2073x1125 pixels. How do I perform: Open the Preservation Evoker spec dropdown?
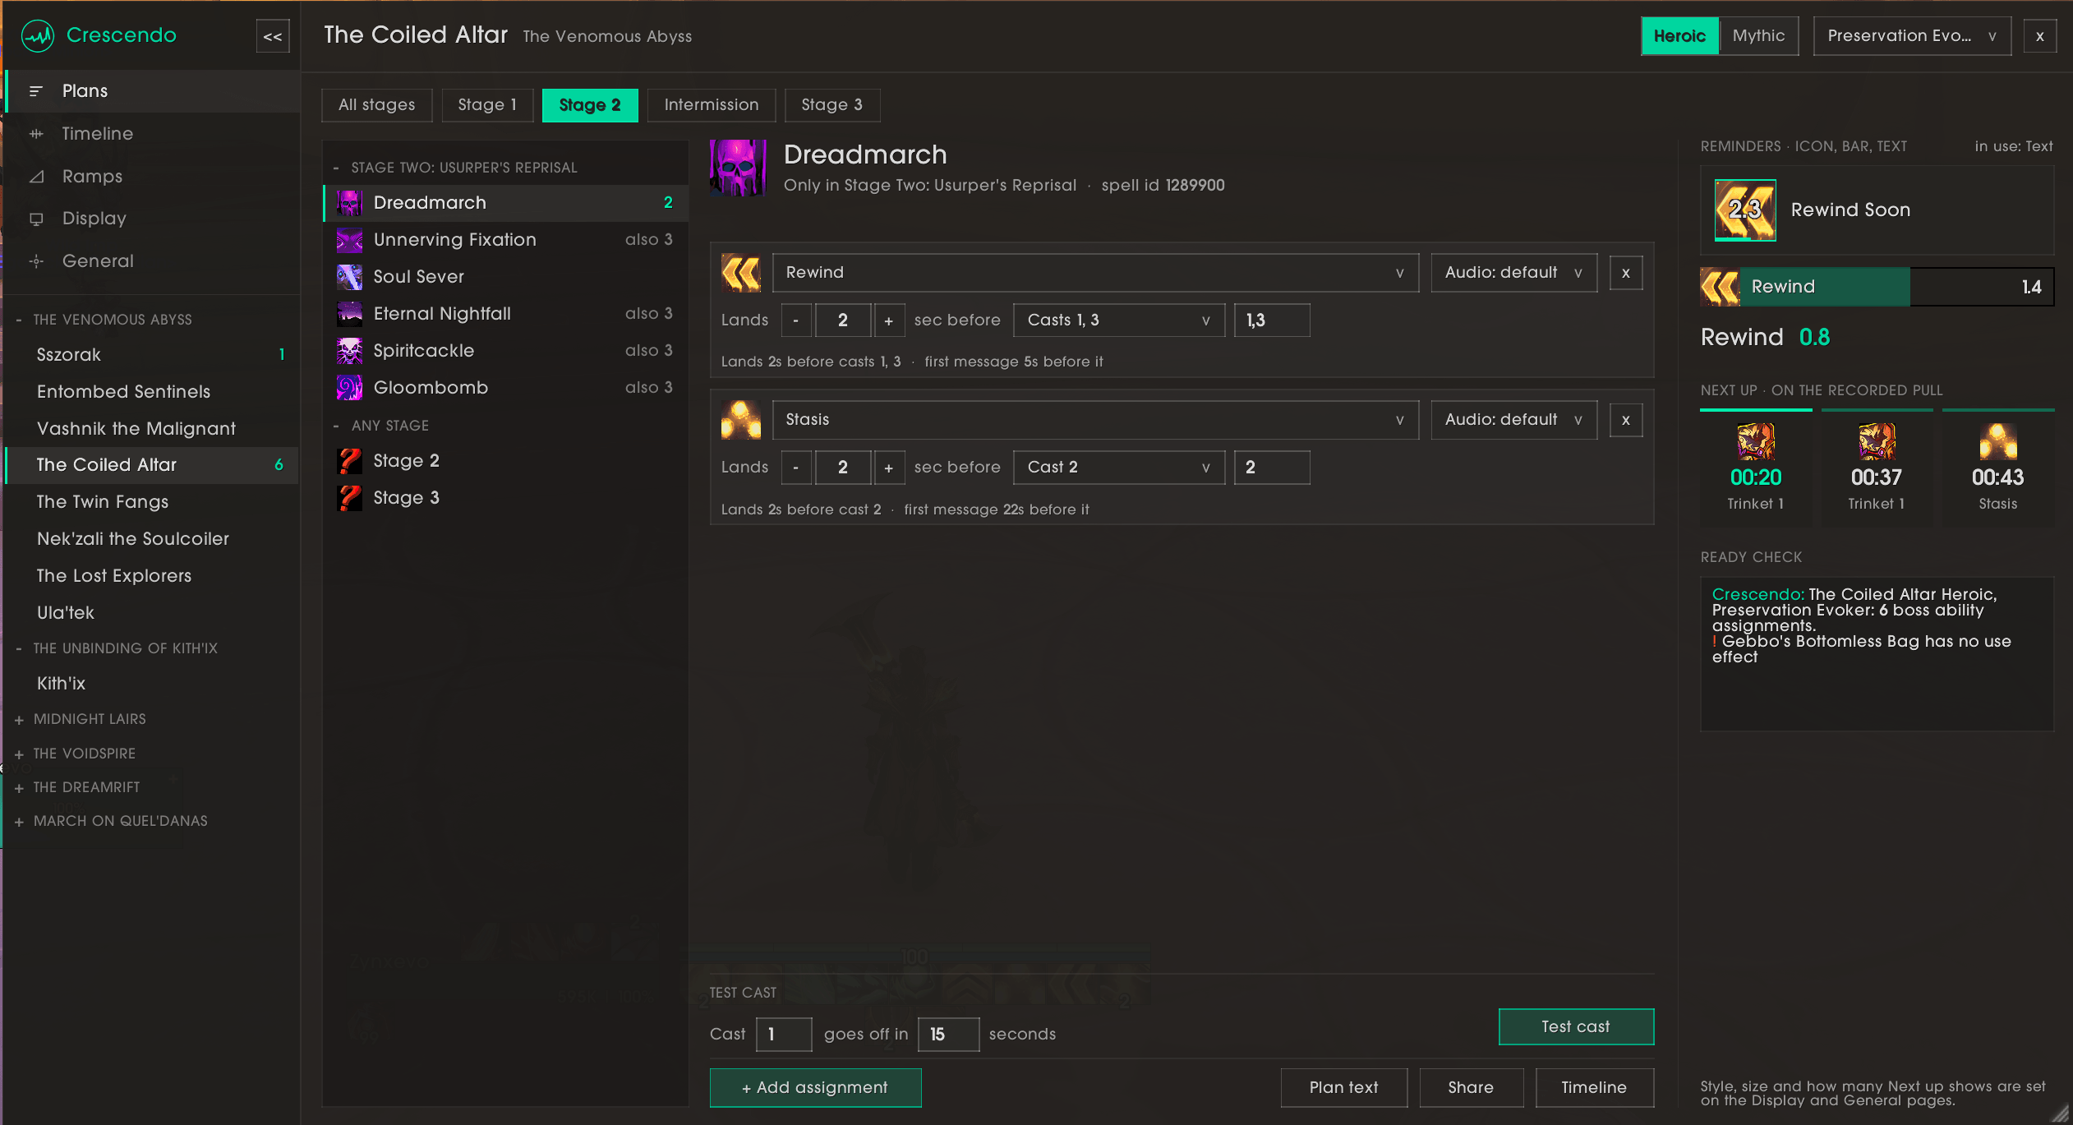pos(1912,36)
